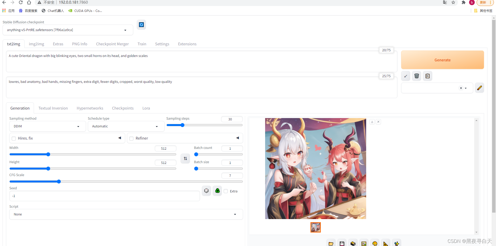
Task: Click the Seed input field
Action: (x=105, y=196)
